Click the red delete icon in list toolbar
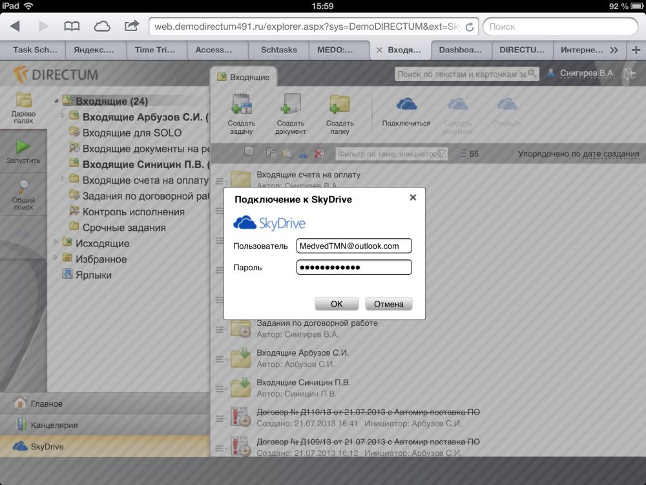Screen dimensions: 646x485 pos(319,153)
